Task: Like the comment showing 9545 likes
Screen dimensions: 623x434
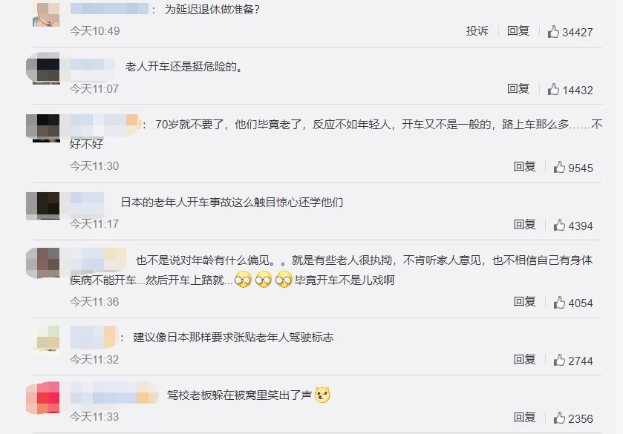Action: pyautogui.click(x=559, y=167)
